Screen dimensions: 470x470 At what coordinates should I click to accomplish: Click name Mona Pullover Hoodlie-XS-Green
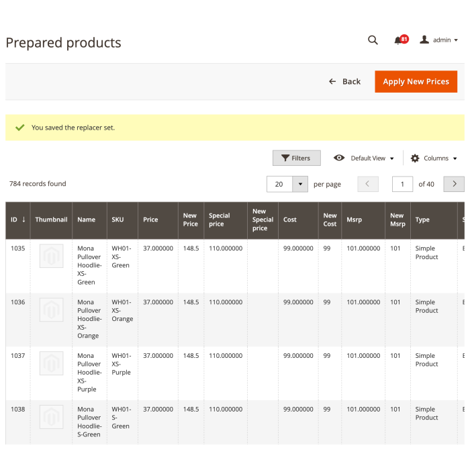(x=89, y=265)
